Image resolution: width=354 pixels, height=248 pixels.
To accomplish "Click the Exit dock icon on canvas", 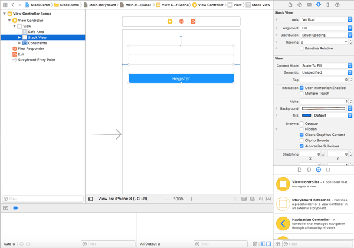I will [193, 21].
